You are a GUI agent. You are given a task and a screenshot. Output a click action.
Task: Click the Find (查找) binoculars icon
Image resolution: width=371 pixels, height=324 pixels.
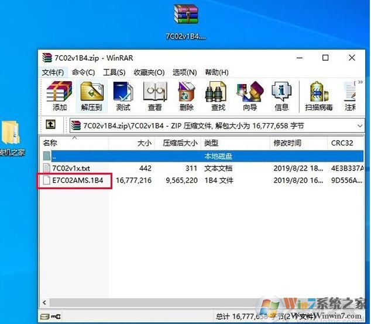[x=218, y=96]
